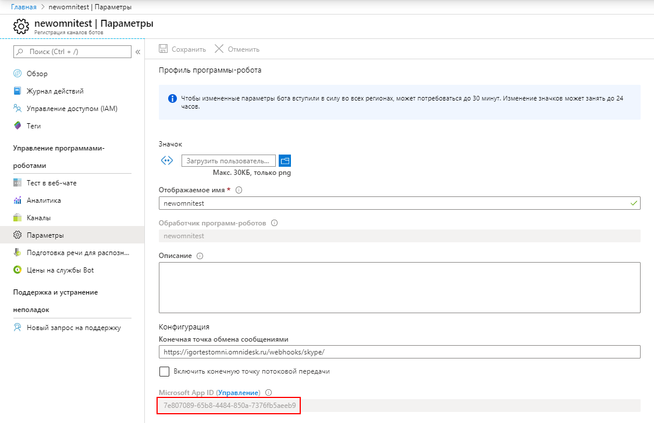654x423 pixels.
Task: Go to Управление доступом (IAM)
Action: [x=72, y=108]
